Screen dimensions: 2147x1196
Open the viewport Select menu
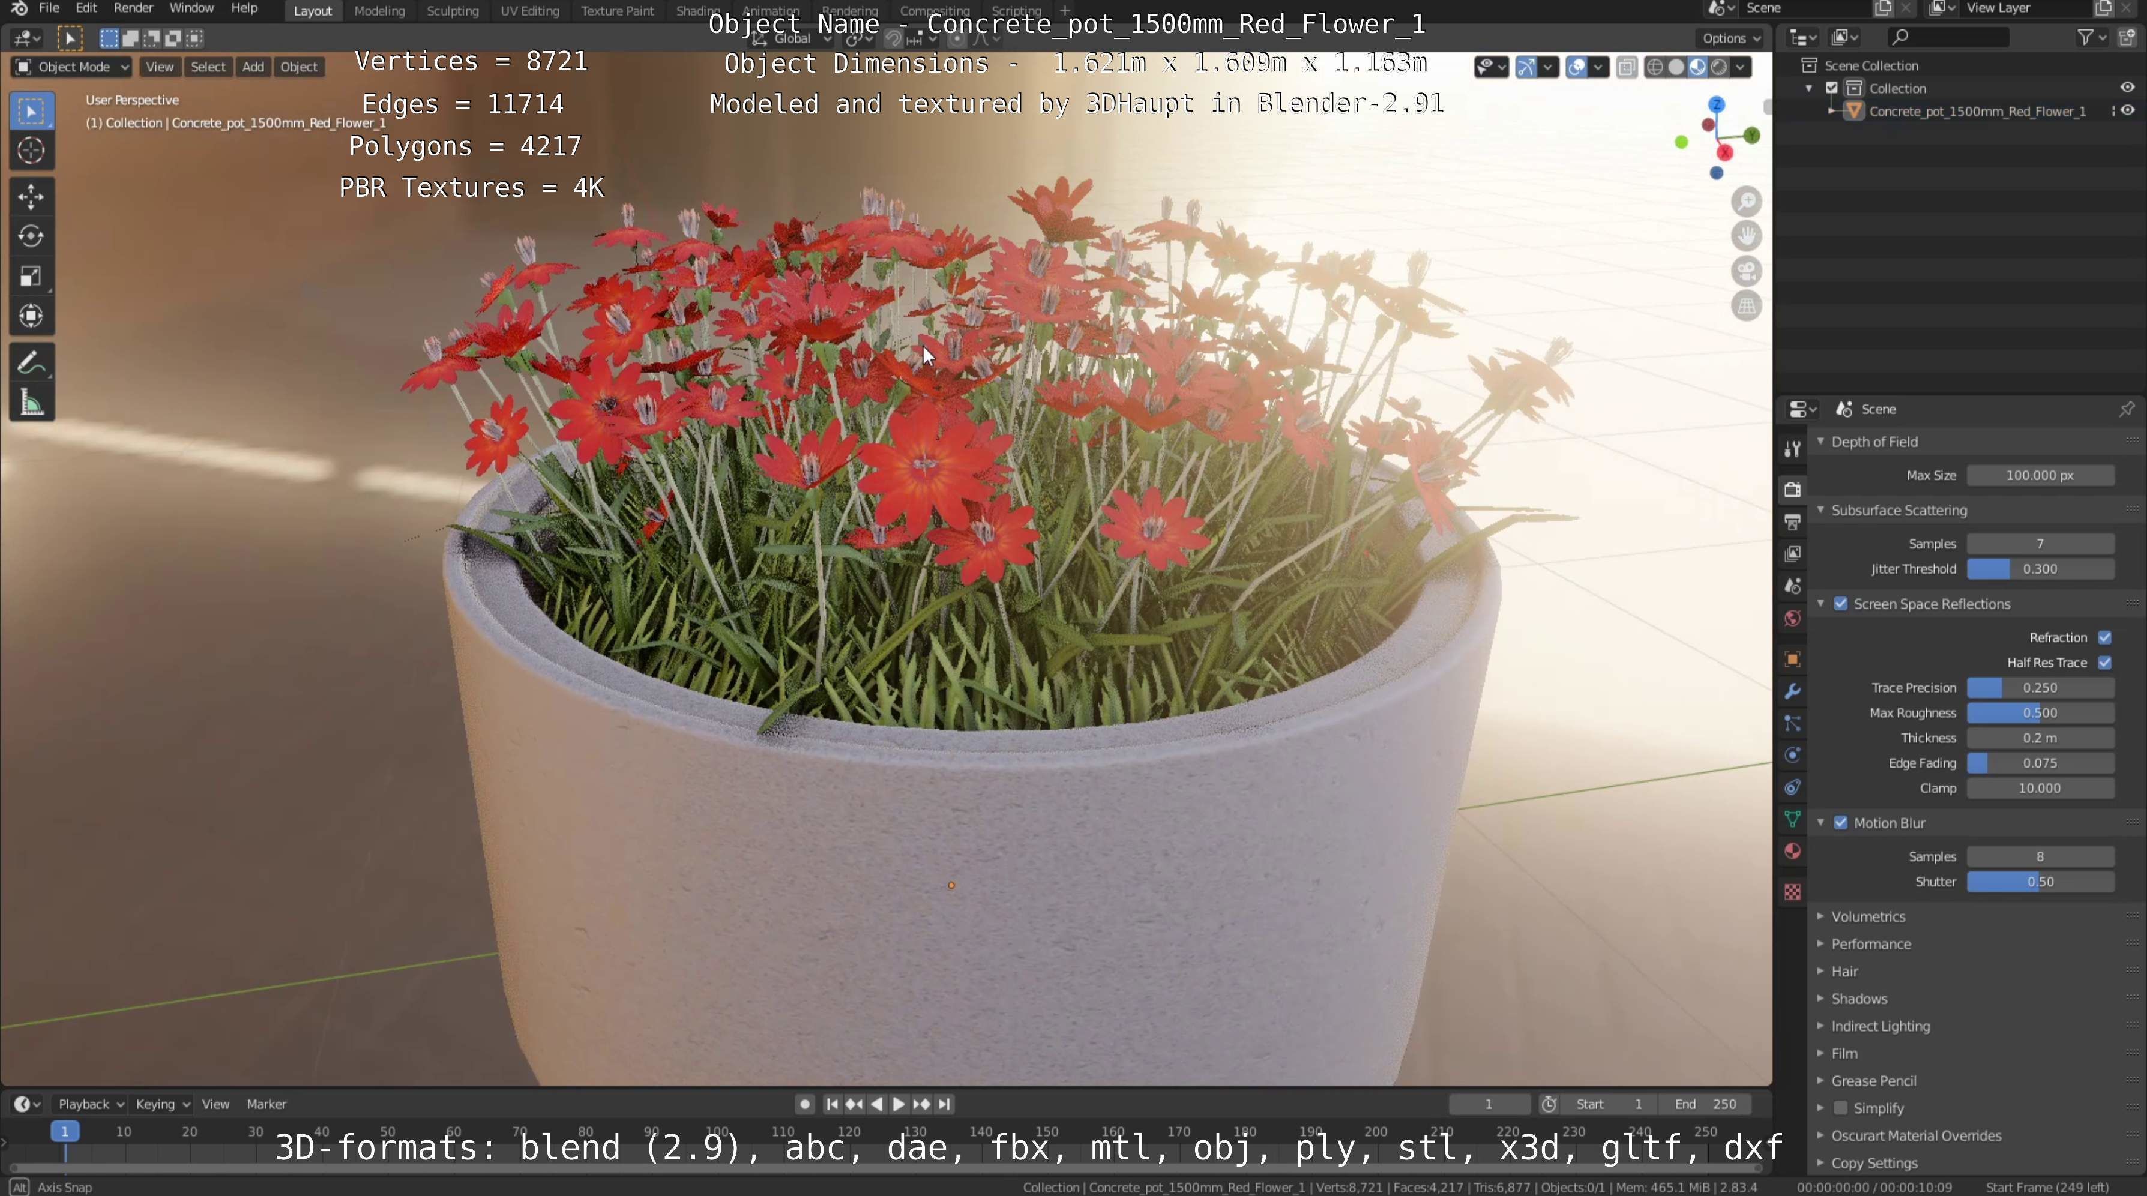pyautogui.click(x=208, y=67)
